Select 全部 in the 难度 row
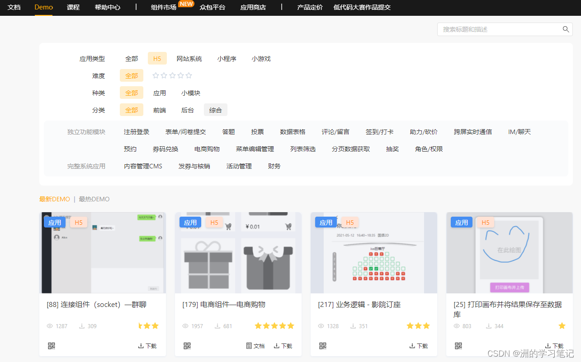Viewport: 581px width, 362px height. coord(132,75)
